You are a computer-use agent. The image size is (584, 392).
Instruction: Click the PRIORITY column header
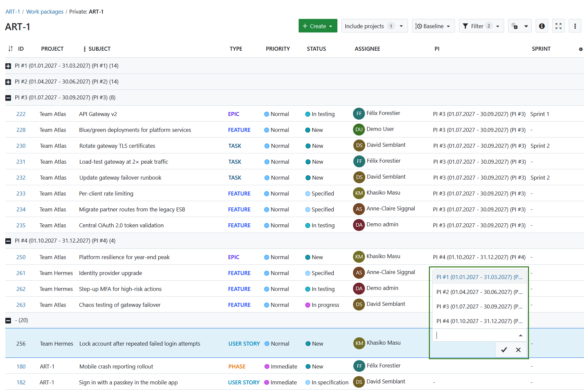(278, 49)
